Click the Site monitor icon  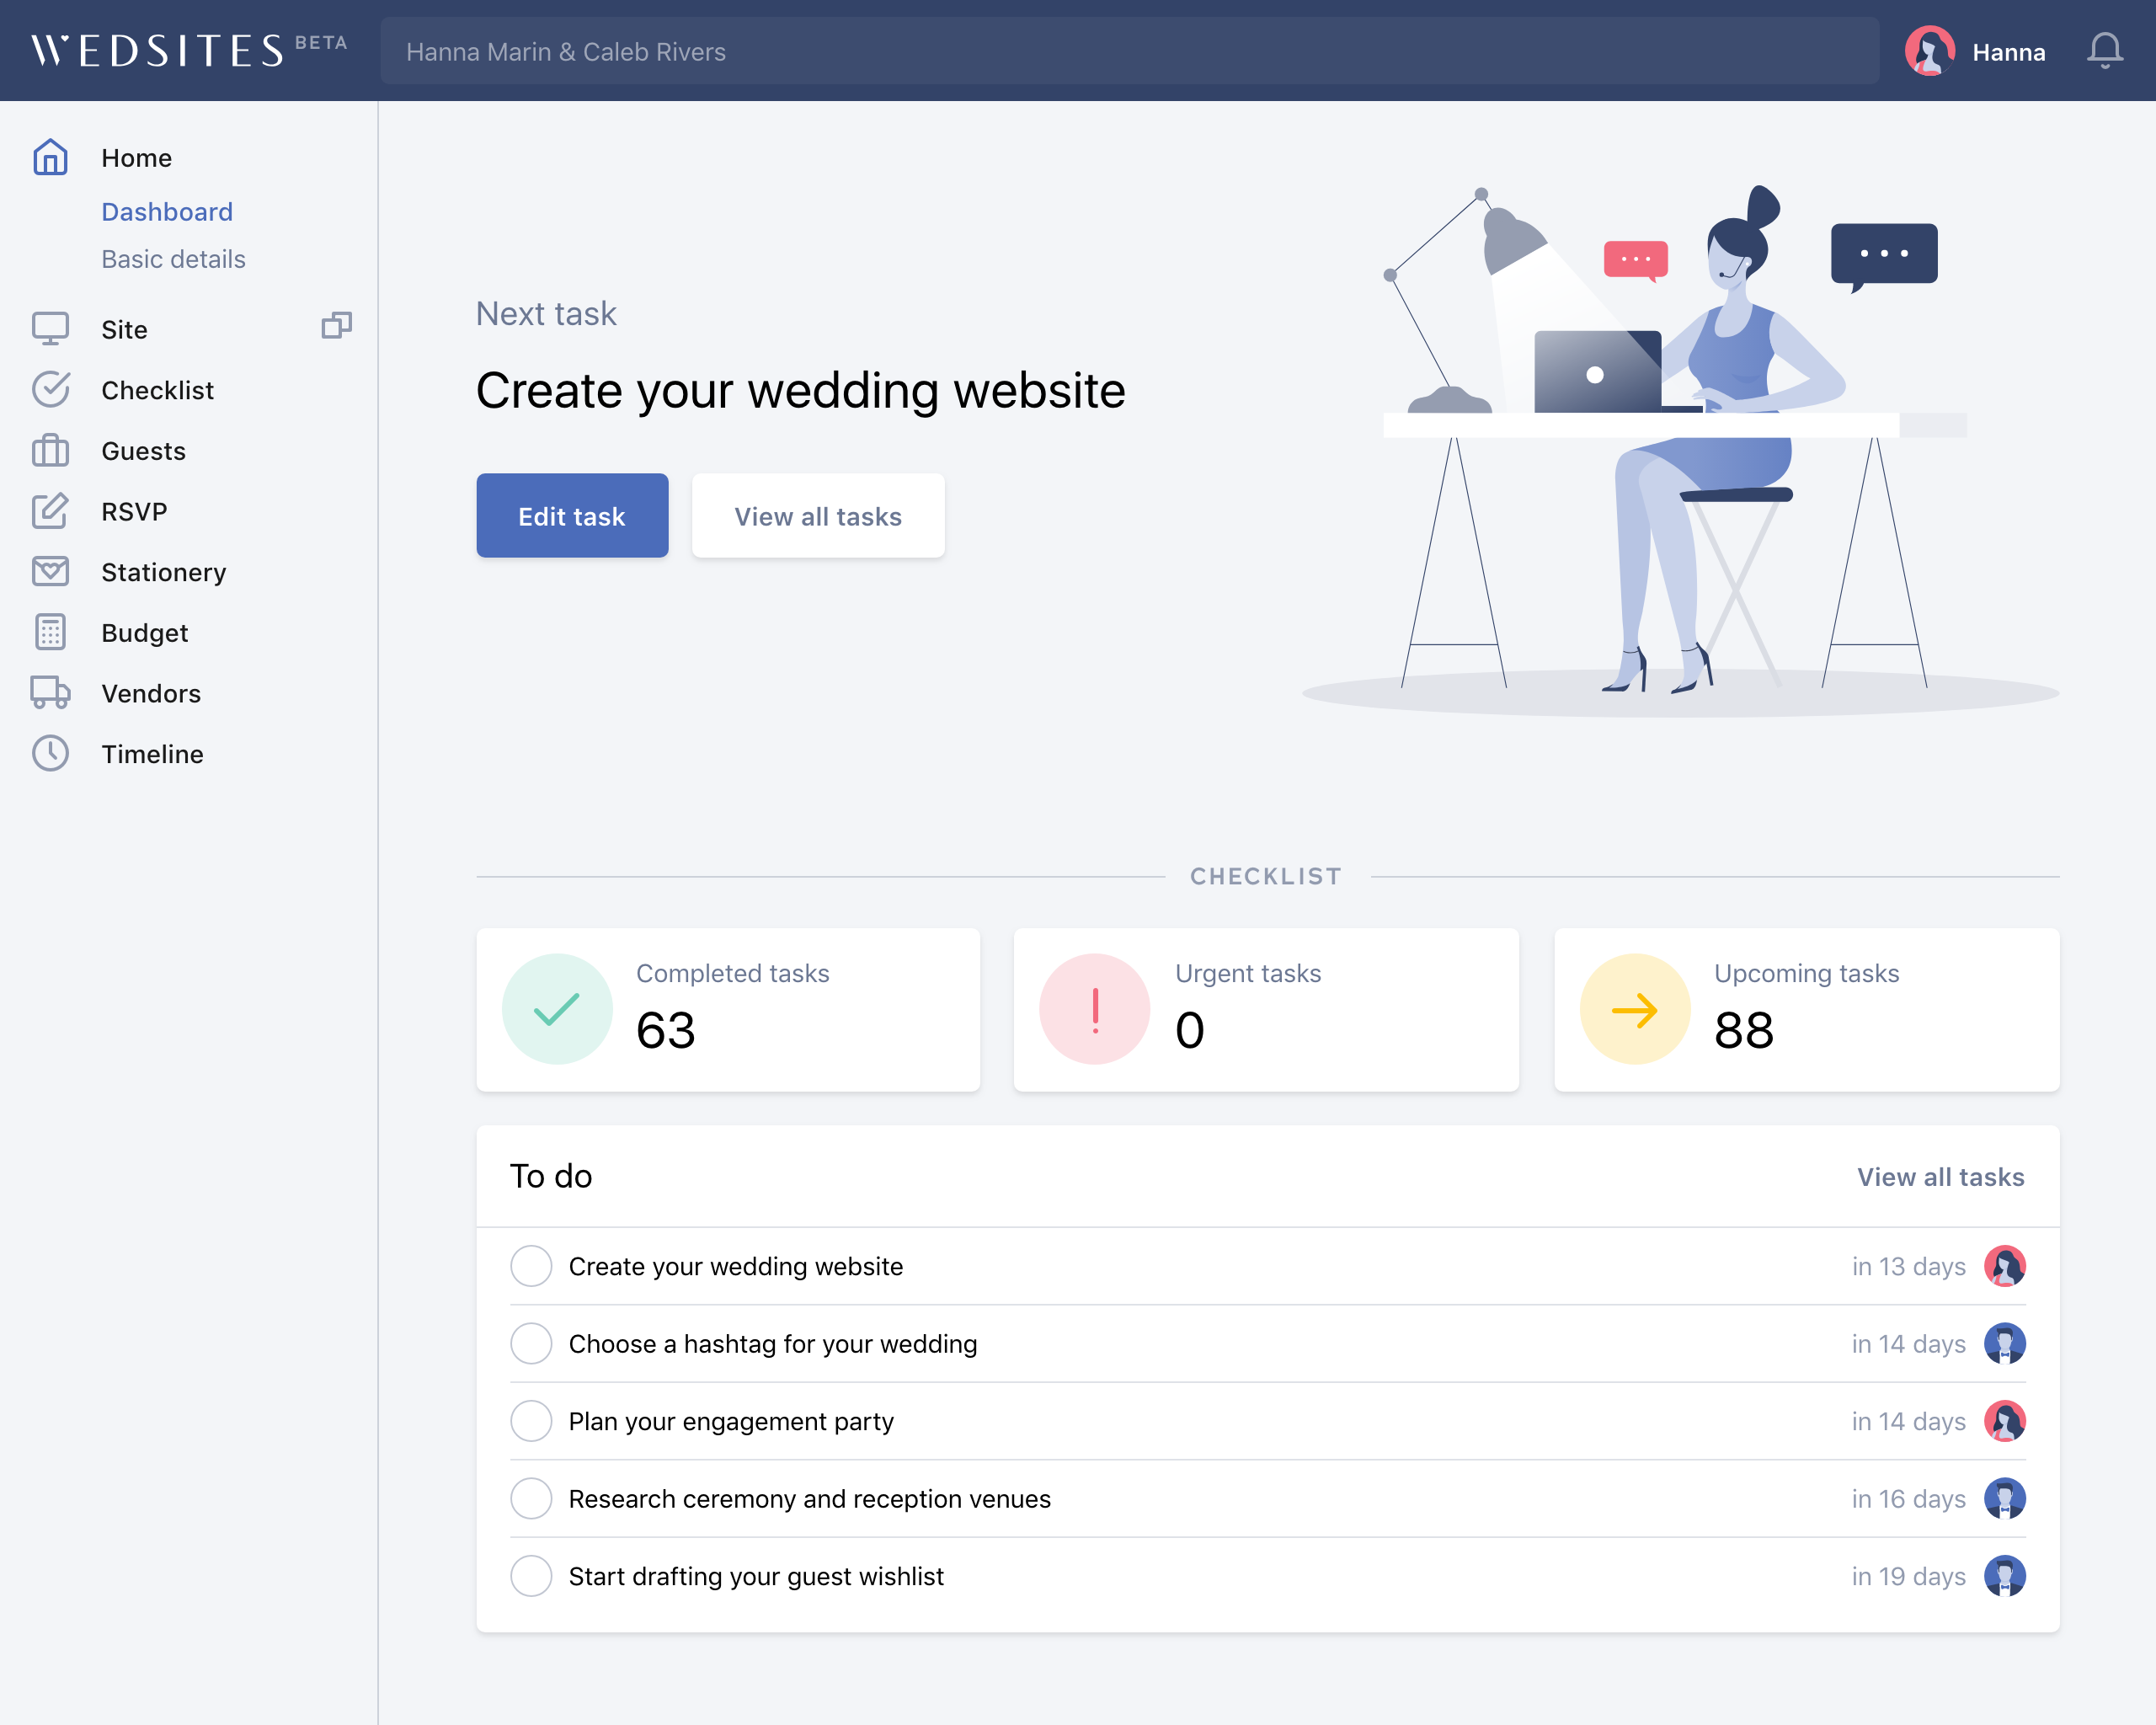click(x=50, y=328)
